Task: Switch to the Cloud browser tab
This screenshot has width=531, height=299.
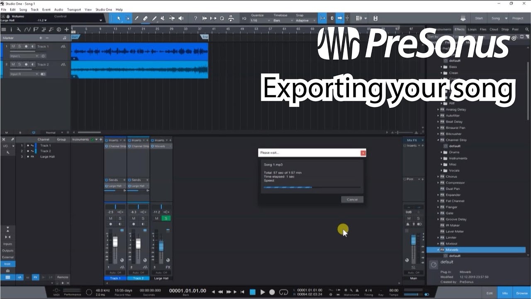Action: pos(494,29)
